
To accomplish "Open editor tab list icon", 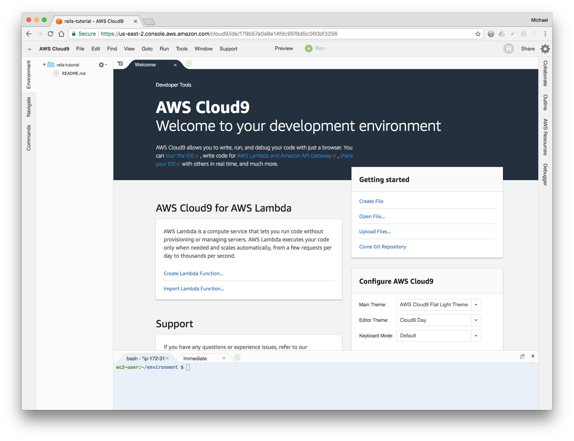I will pyautogui.click(x=120, y=63).
